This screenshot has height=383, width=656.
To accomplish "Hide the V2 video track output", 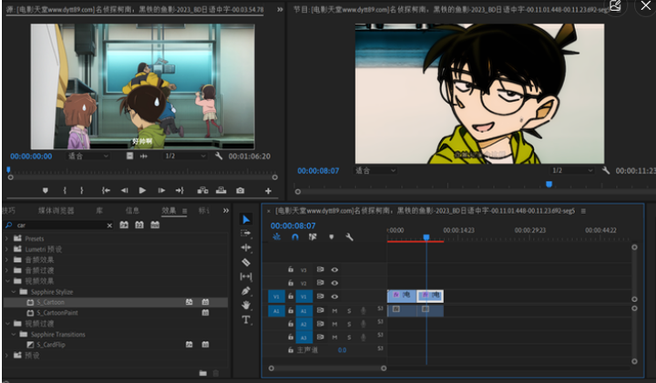I will [334, 283].
